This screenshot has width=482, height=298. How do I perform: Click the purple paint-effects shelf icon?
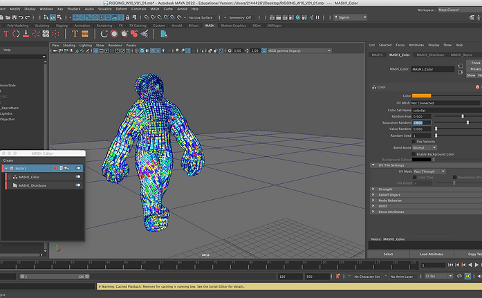click(x=144, y=34)
